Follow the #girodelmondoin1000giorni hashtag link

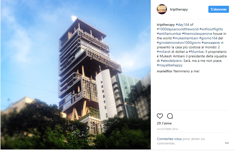coord(179,43)
